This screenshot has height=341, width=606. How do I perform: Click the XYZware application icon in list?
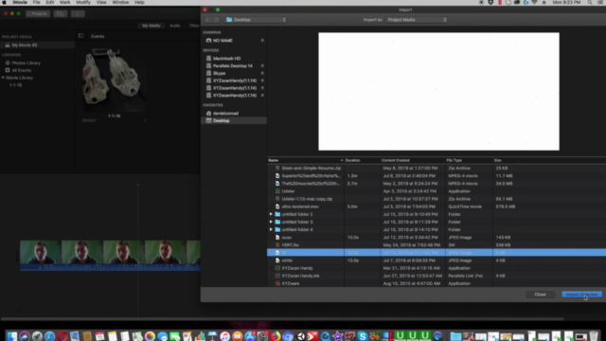point(277,283)
